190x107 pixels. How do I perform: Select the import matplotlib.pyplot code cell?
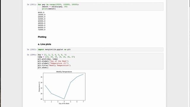pyautogui.click(x=100, y=50)
